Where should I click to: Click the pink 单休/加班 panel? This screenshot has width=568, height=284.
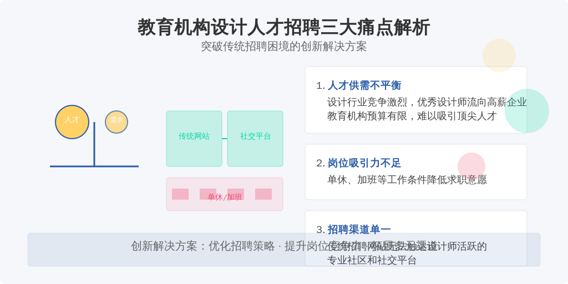[x=225, y=194]
